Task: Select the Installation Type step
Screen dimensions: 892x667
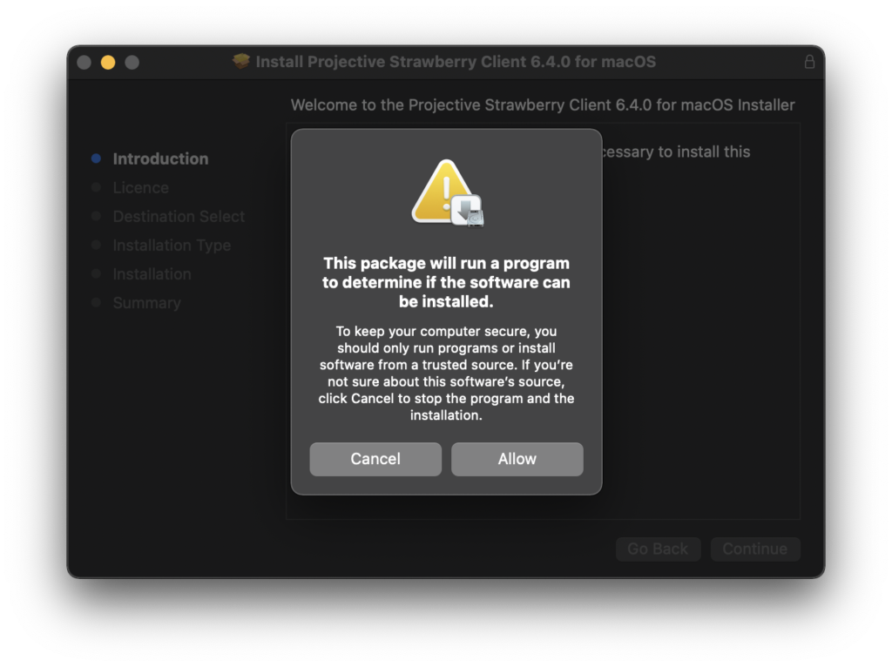Action: point(172,245)
